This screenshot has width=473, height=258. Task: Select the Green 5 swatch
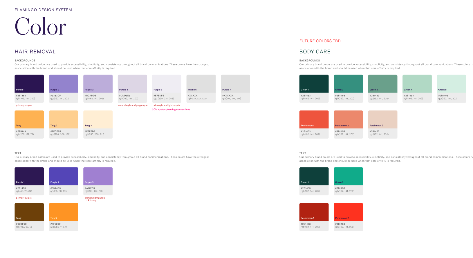pyautogui.click(x=452, y=89)
